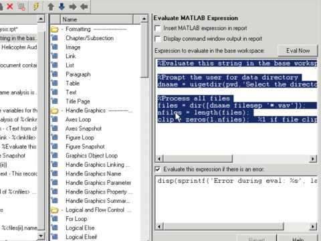Screen dimensions: 321x241
Task: Collapse the Formatting category folder
Action: 54,29
